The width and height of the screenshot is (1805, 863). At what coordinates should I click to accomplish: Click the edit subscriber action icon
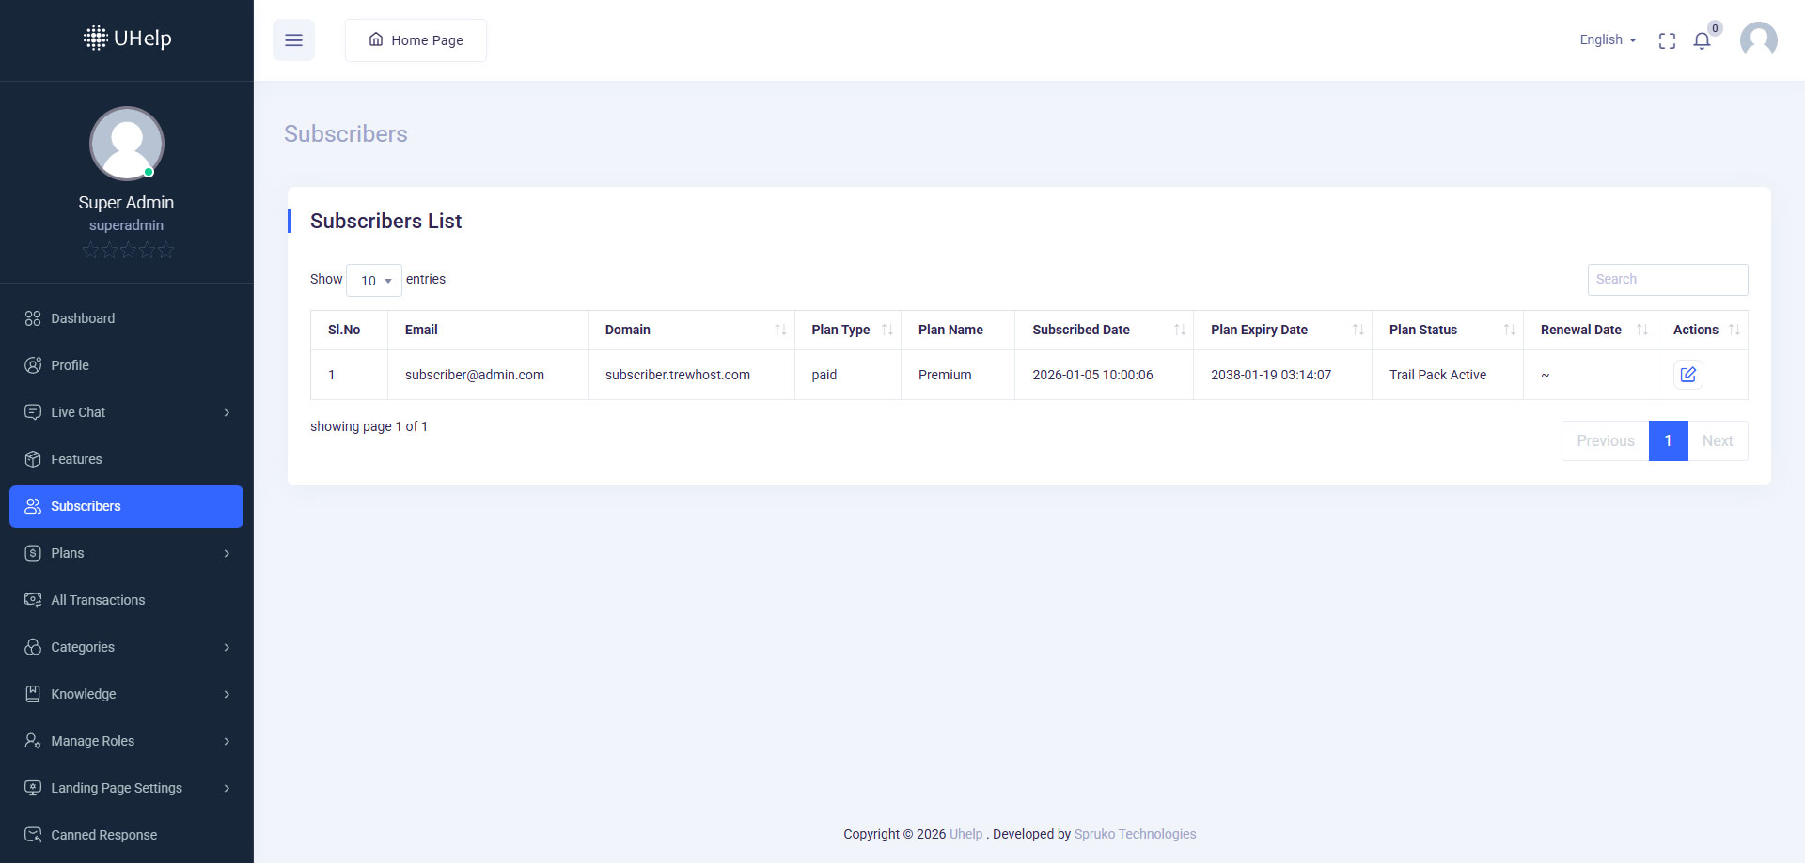coord(1687,375)
